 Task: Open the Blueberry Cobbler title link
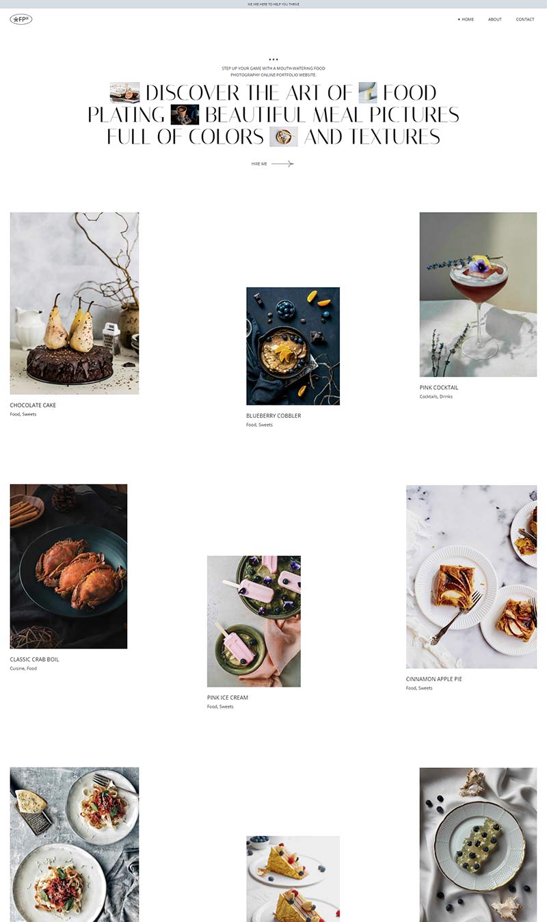[x=273, y=415]
